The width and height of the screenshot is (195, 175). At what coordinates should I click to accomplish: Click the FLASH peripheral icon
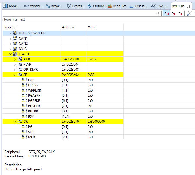[15, 54]
